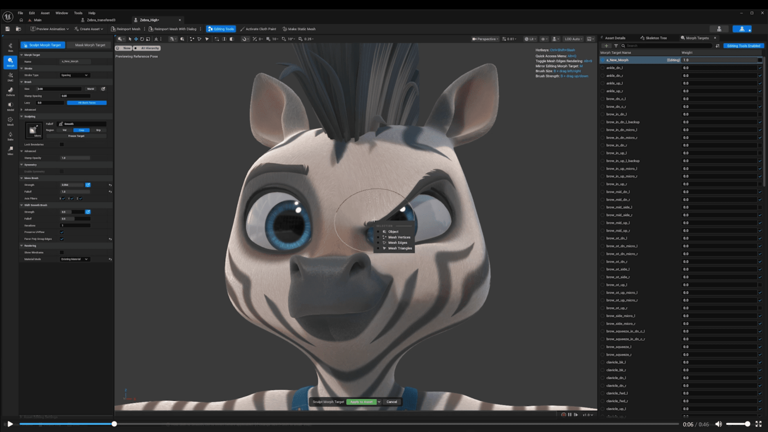The image size is (768, 432).
Task: Select the Morph tool in sidebar
Action: [x=10, y=62]
